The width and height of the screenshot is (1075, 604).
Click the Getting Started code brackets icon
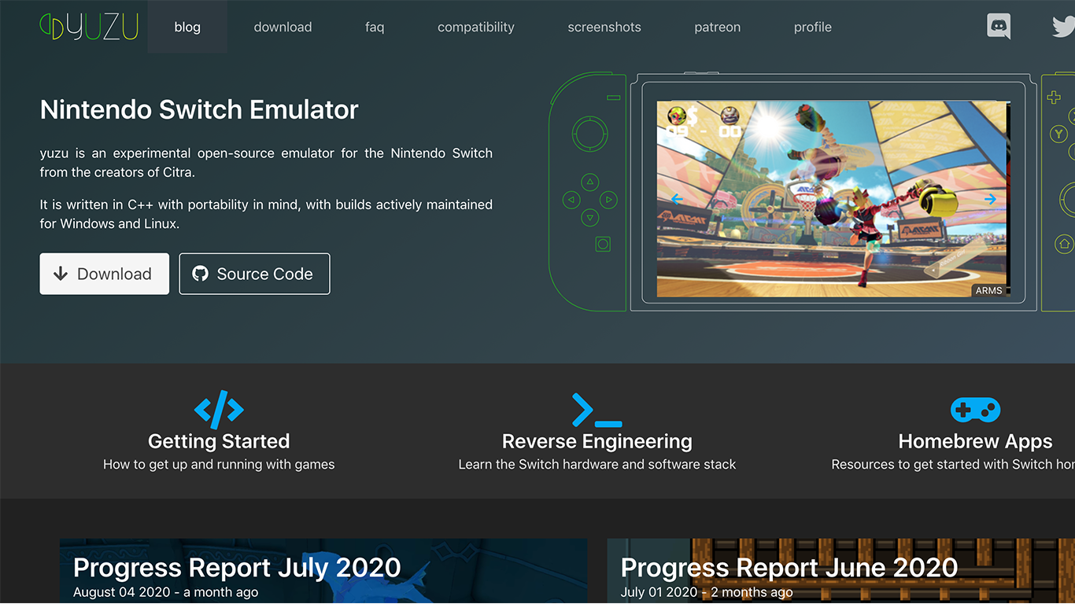pos(219,410)
